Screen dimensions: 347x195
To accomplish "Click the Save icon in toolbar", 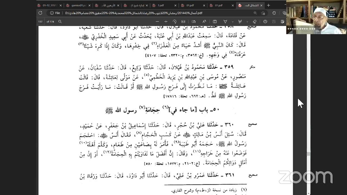I will [274, 22].
